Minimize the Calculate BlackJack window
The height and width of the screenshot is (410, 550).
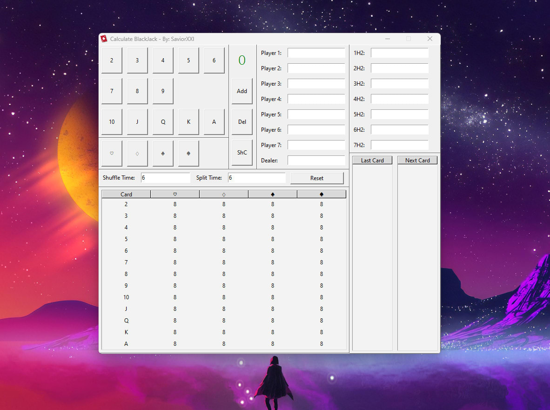[388, 39]
